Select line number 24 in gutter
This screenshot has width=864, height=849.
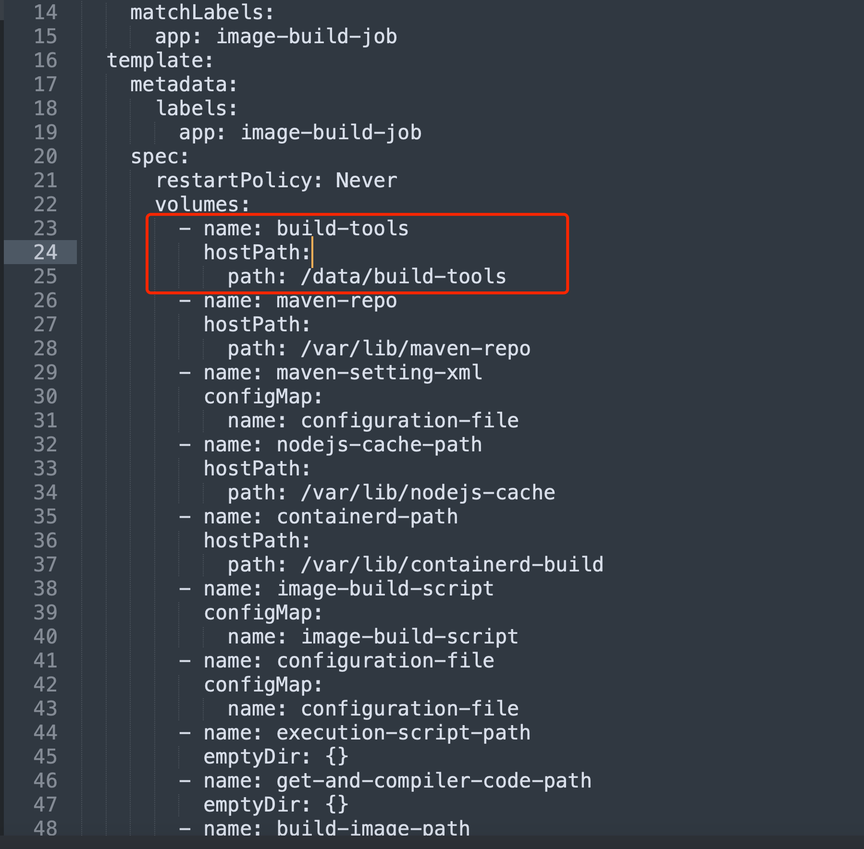click(46, 252)
